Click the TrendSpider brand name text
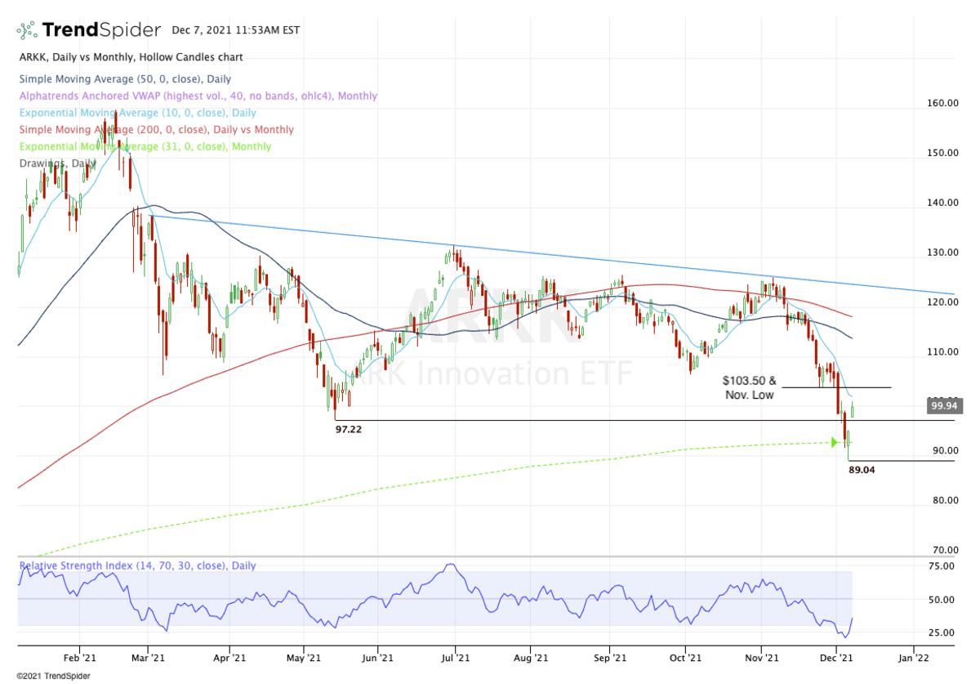This screenshot has width=980, height=684. (x=101, y=31)
